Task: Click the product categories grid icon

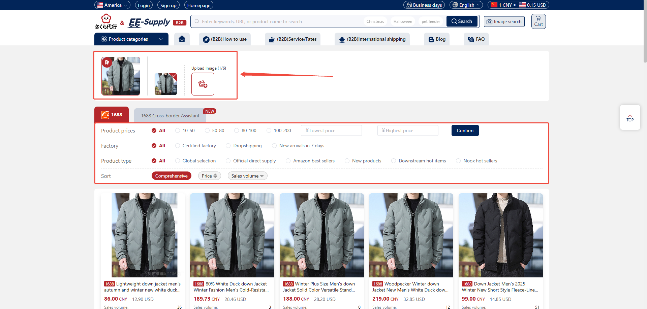Action: [x=104, y=39]
